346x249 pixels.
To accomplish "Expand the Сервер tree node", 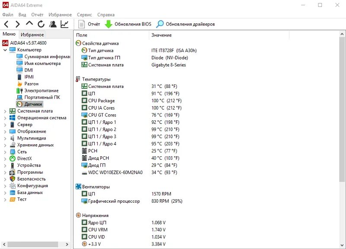I will click(x=5, y=125).
